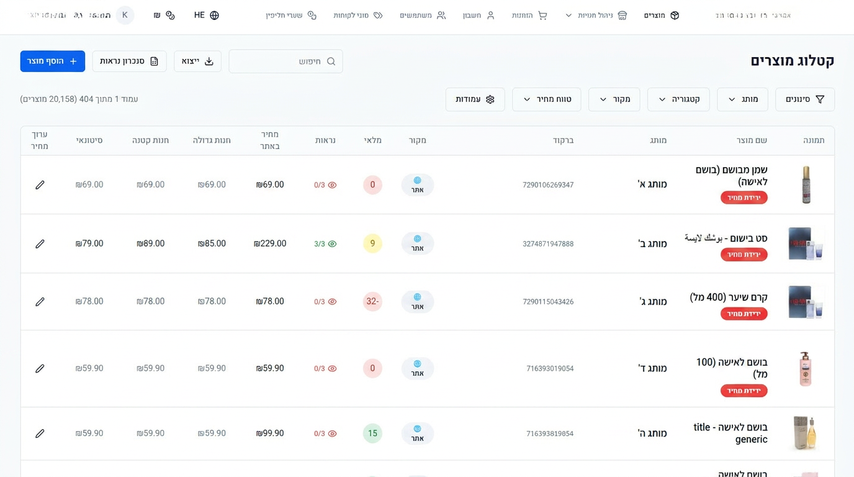Toggle the visibility eye in מותג ה' row
The image size is (854, 477).
(332, 434)
